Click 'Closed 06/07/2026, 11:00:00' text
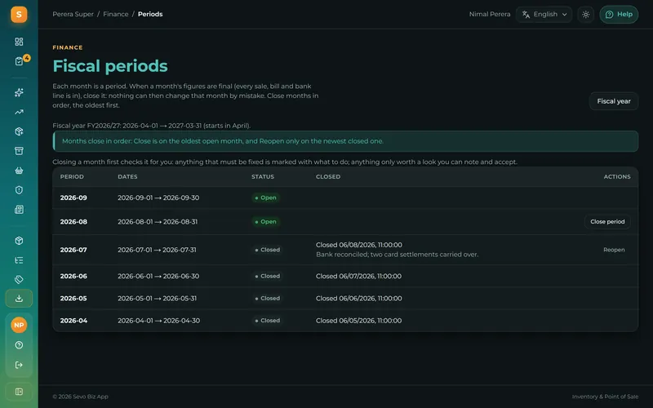653x408 pixels. [358, 276]
